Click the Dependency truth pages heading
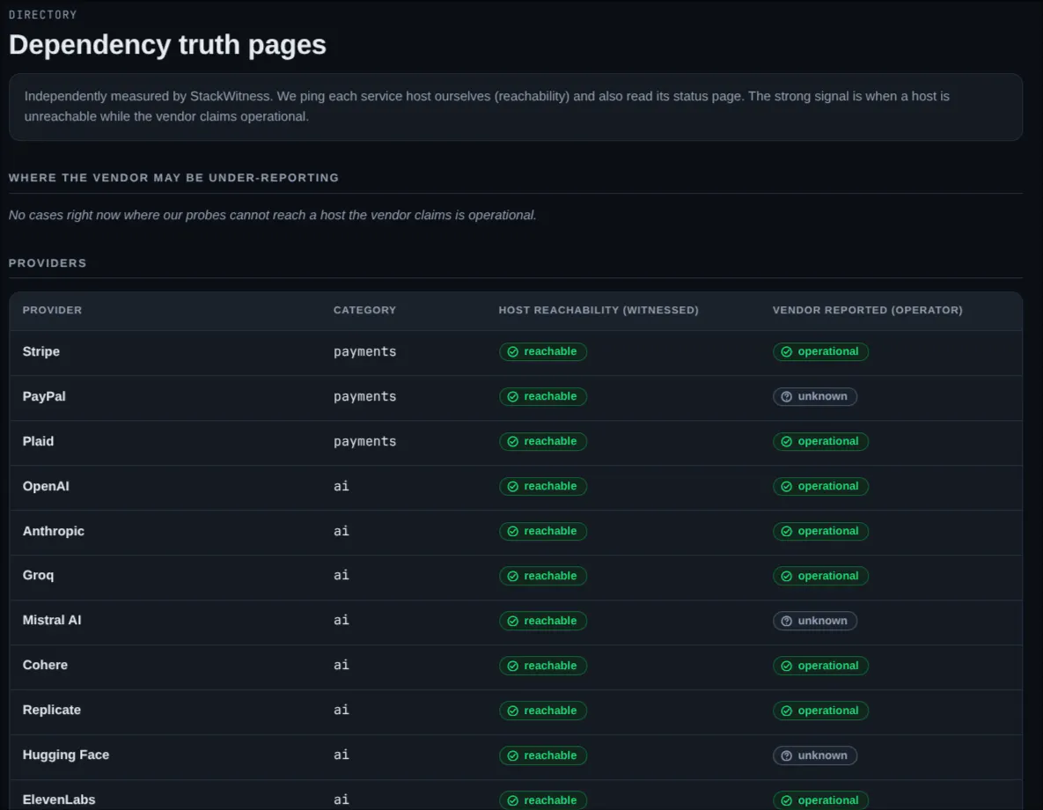Viewport: 1043px width, 810px height. click(x=167, y=45)
